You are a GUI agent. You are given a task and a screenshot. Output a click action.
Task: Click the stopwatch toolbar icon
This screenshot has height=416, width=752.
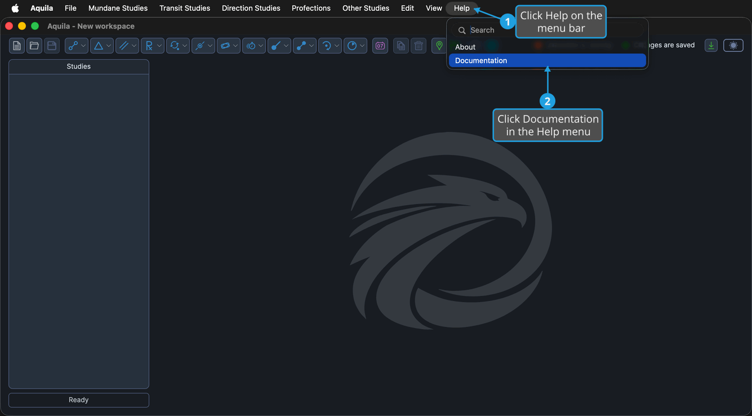click(251, 46)
